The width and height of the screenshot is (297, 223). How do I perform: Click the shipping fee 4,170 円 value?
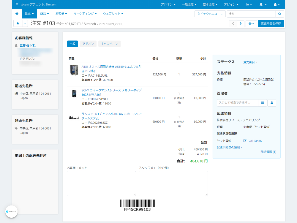point(202,154)
